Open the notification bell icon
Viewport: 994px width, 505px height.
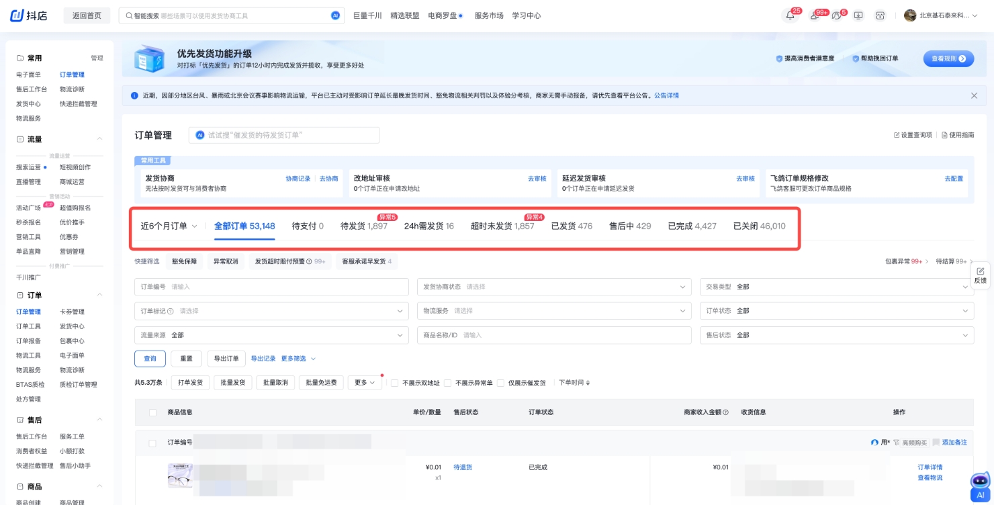[790, 15]
